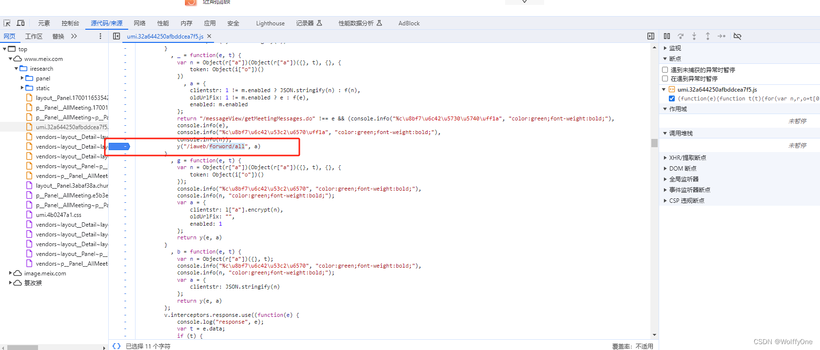Pause script execution button
Viewport: 820px width, 350px height.
(x=667, y=36)
